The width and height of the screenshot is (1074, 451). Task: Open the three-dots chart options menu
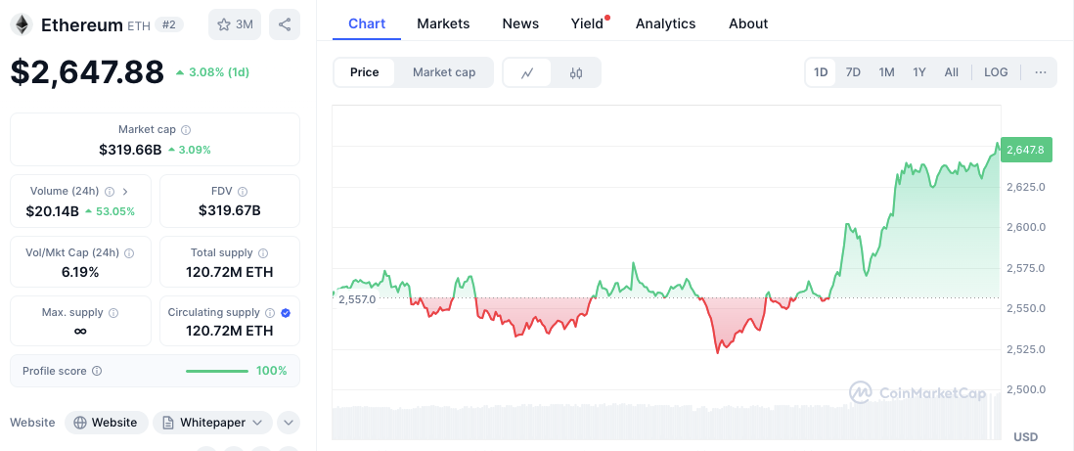click(1040, 72)
